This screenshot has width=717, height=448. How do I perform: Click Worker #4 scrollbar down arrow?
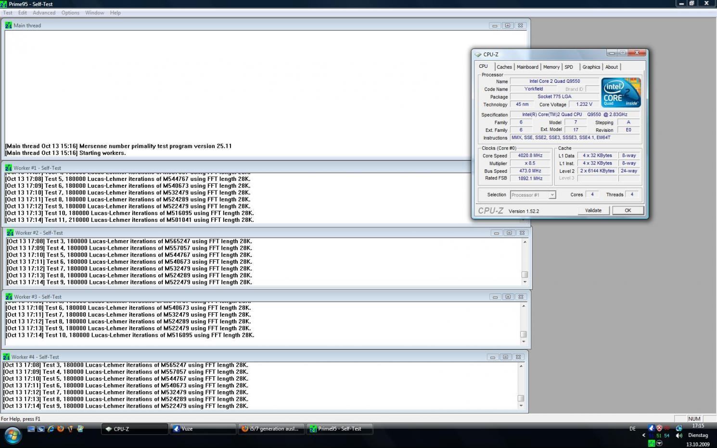[x=521, y=406]
